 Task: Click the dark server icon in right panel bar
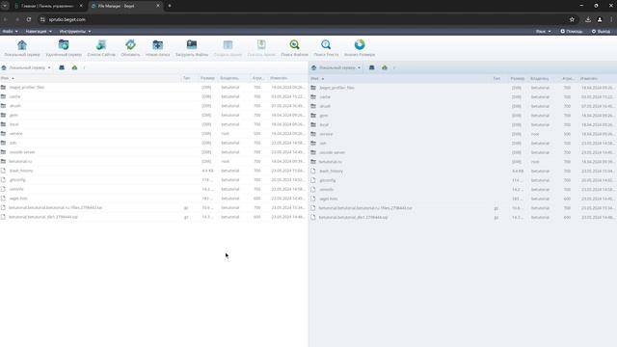point(371,67)
